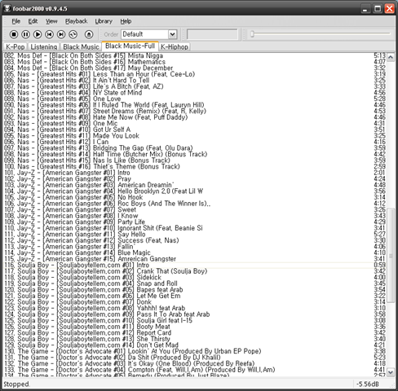Switch to the K-Hiphop playlist tab
This screenshot has width=398, height=391.
175,46
